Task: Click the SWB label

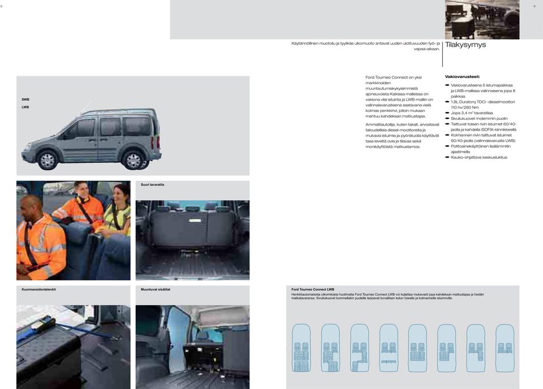Action: coord(25,100)
